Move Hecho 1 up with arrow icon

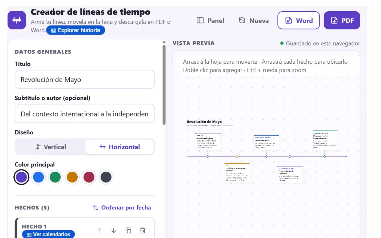point(99,231)
